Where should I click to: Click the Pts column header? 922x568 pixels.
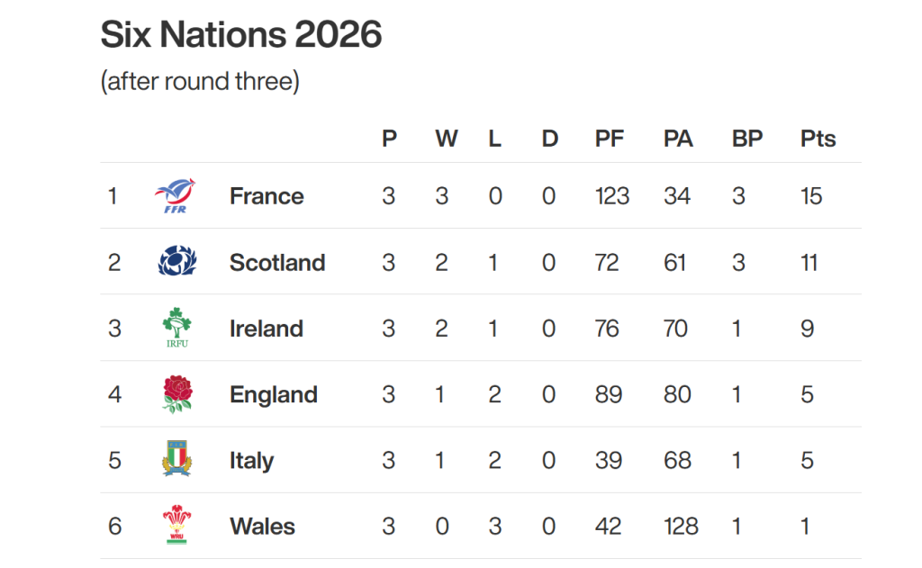click(x=818, y=139)
